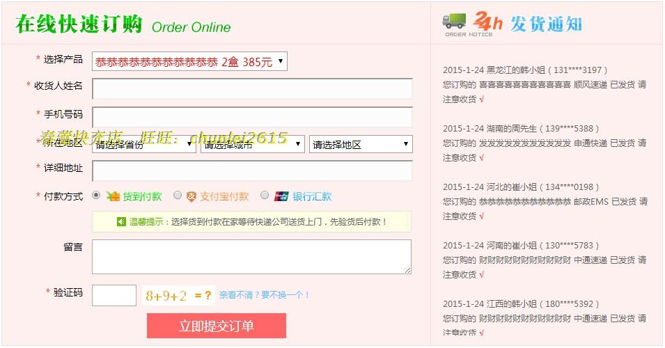Select 货到付款 payment radio button

[96, 195]
